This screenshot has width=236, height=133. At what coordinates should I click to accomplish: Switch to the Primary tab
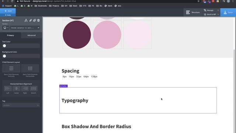pyautogui.click(x=11, y=35)
